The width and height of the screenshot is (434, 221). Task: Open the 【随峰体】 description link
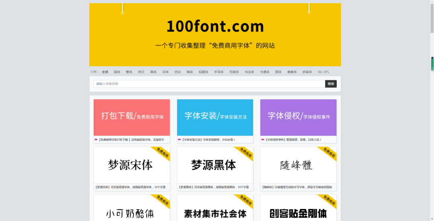297,187
